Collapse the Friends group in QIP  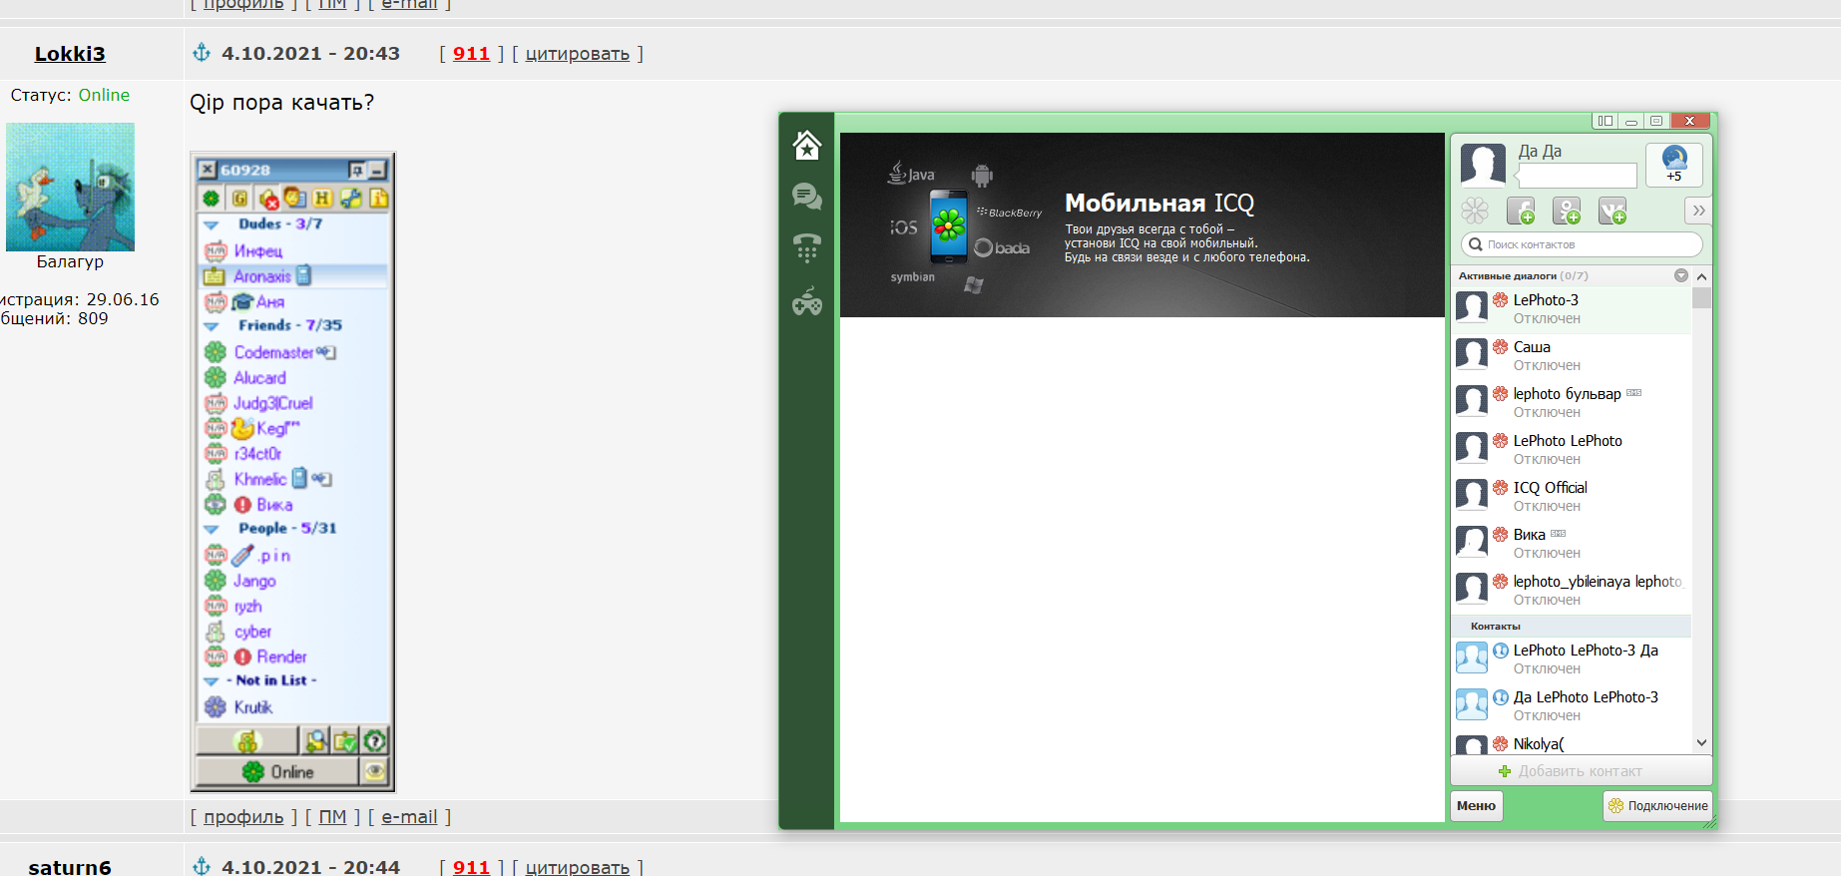(x=211, y=326)
